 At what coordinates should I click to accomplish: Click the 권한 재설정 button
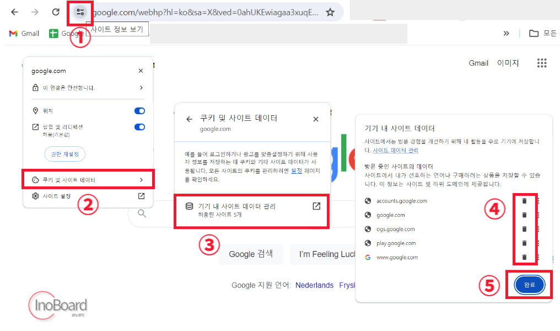point(64,154)
